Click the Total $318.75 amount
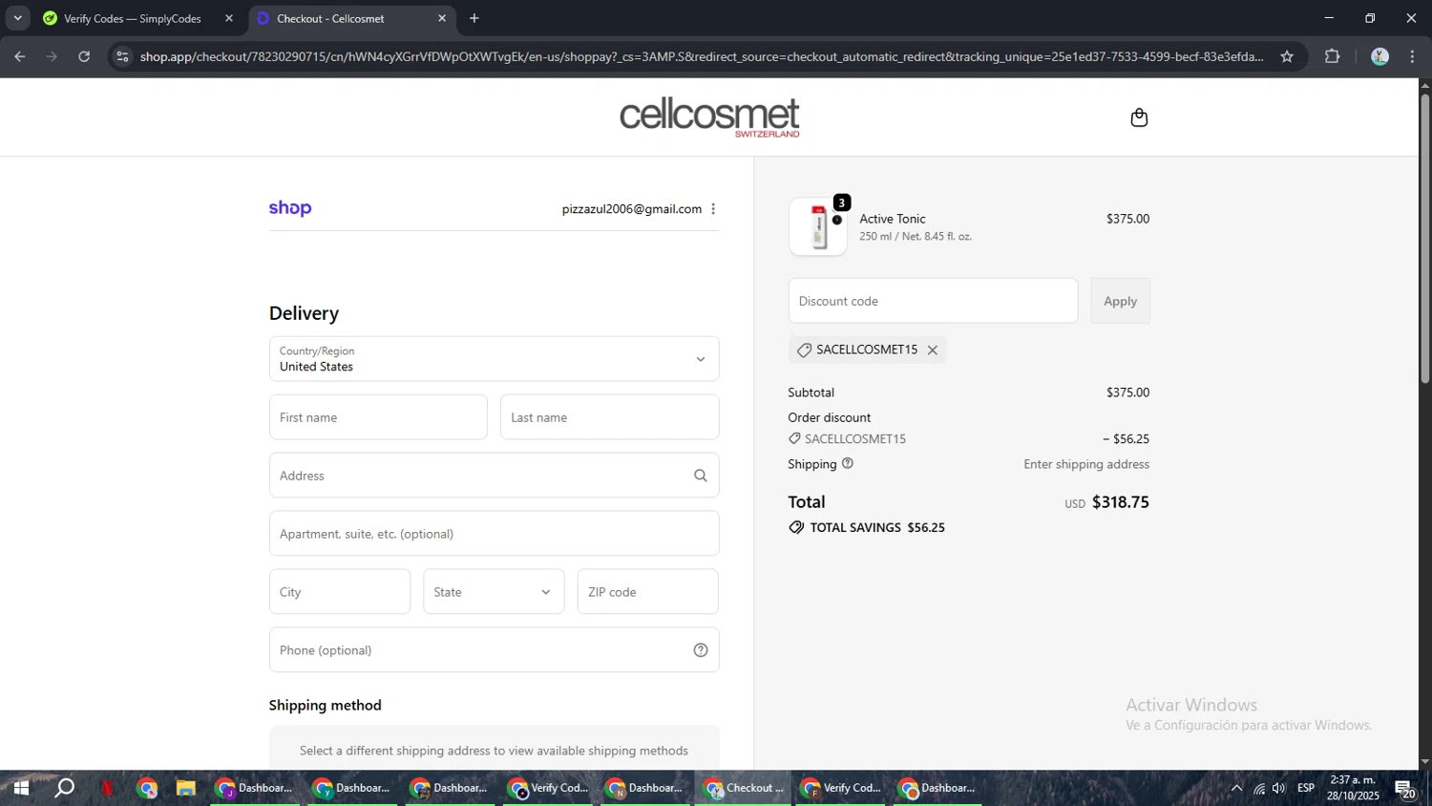Viewport: 1432px width, 806px height. [x=1120, y=502]
